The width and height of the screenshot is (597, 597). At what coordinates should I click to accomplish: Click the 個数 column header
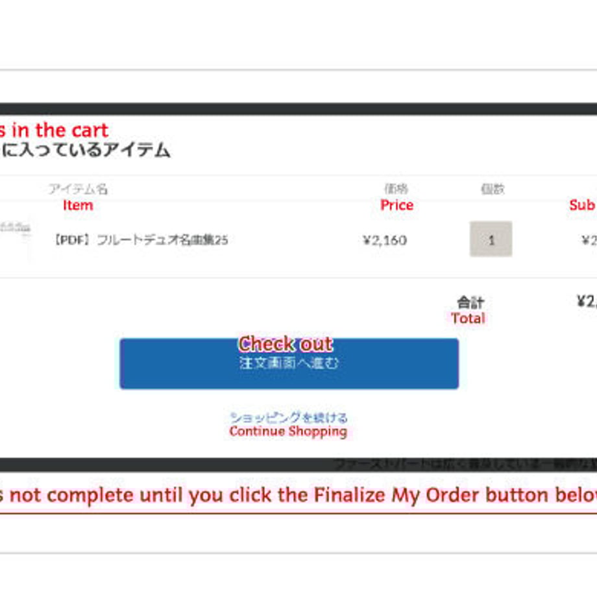coord(493,188)
